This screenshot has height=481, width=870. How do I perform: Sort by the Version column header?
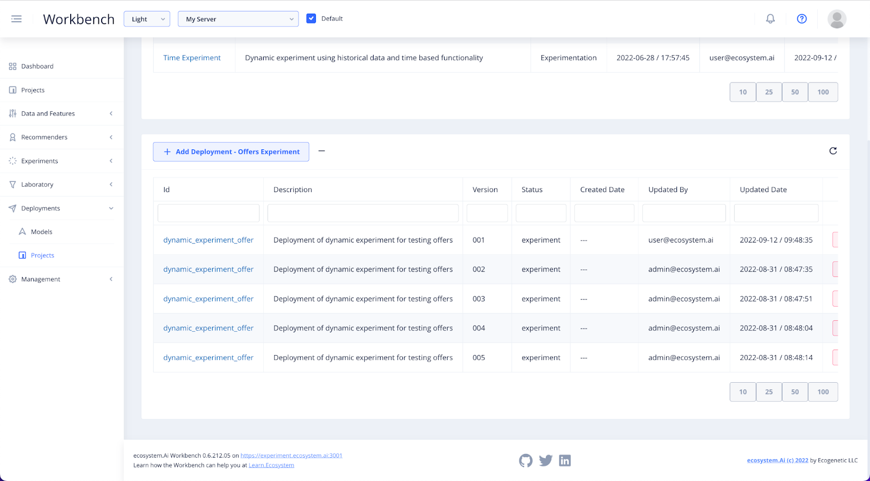(485, 189)
